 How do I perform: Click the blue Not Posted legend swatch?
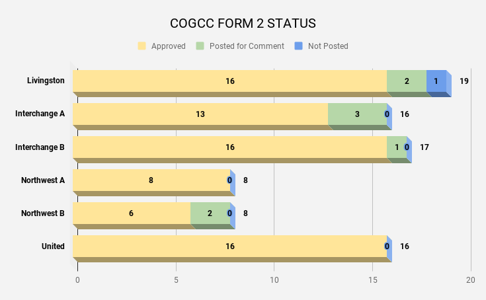coord(299,46)
